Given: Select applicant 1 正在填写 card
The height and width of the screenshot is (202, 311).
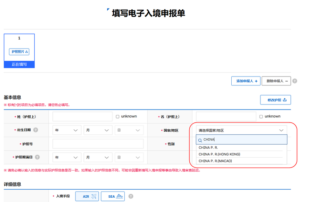Looking at the screenshot, I should pos(19,51).
